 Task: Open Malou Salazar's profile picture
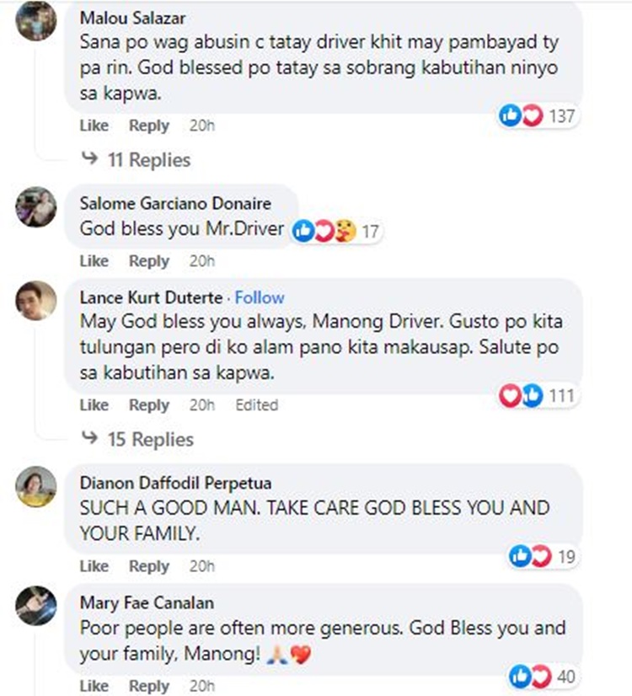36,21
